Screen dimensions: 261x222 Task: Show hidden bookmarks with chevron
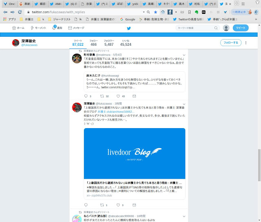[256, 19]
